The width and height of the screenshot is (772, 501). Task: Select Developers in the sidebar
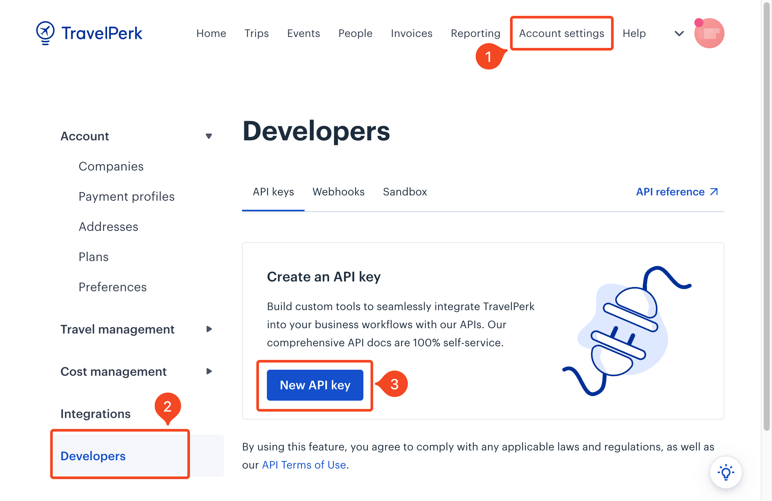click(x=139, y=456)
